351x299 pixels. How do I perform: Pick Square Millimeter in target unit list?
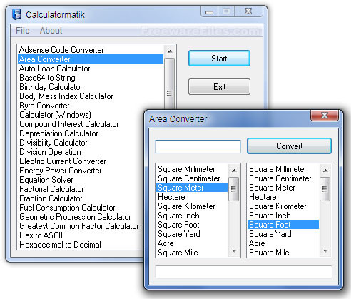pos(283,169)
